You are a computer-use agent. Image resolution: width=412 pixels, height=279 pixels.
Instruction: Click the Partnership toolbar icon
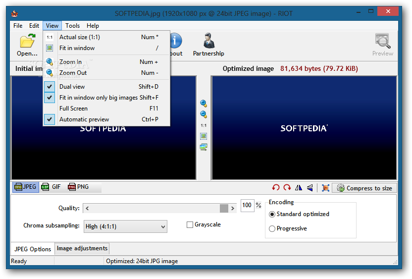[209, 41]
